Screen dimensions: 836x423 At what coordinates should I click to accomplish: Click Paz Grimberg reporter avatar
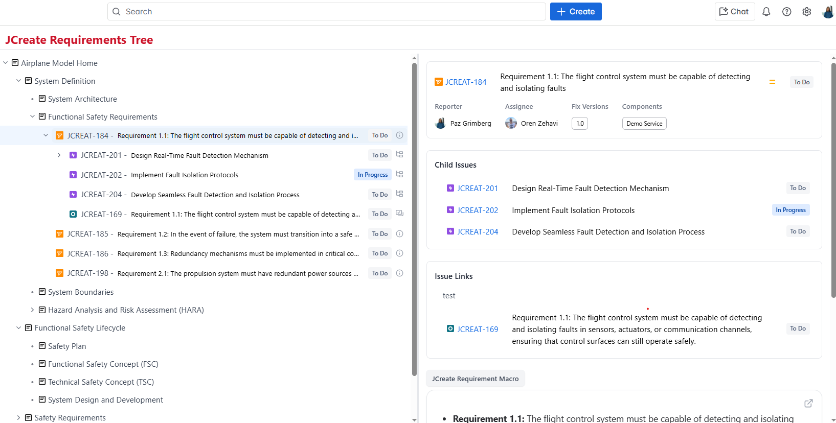tap(440, 123)
